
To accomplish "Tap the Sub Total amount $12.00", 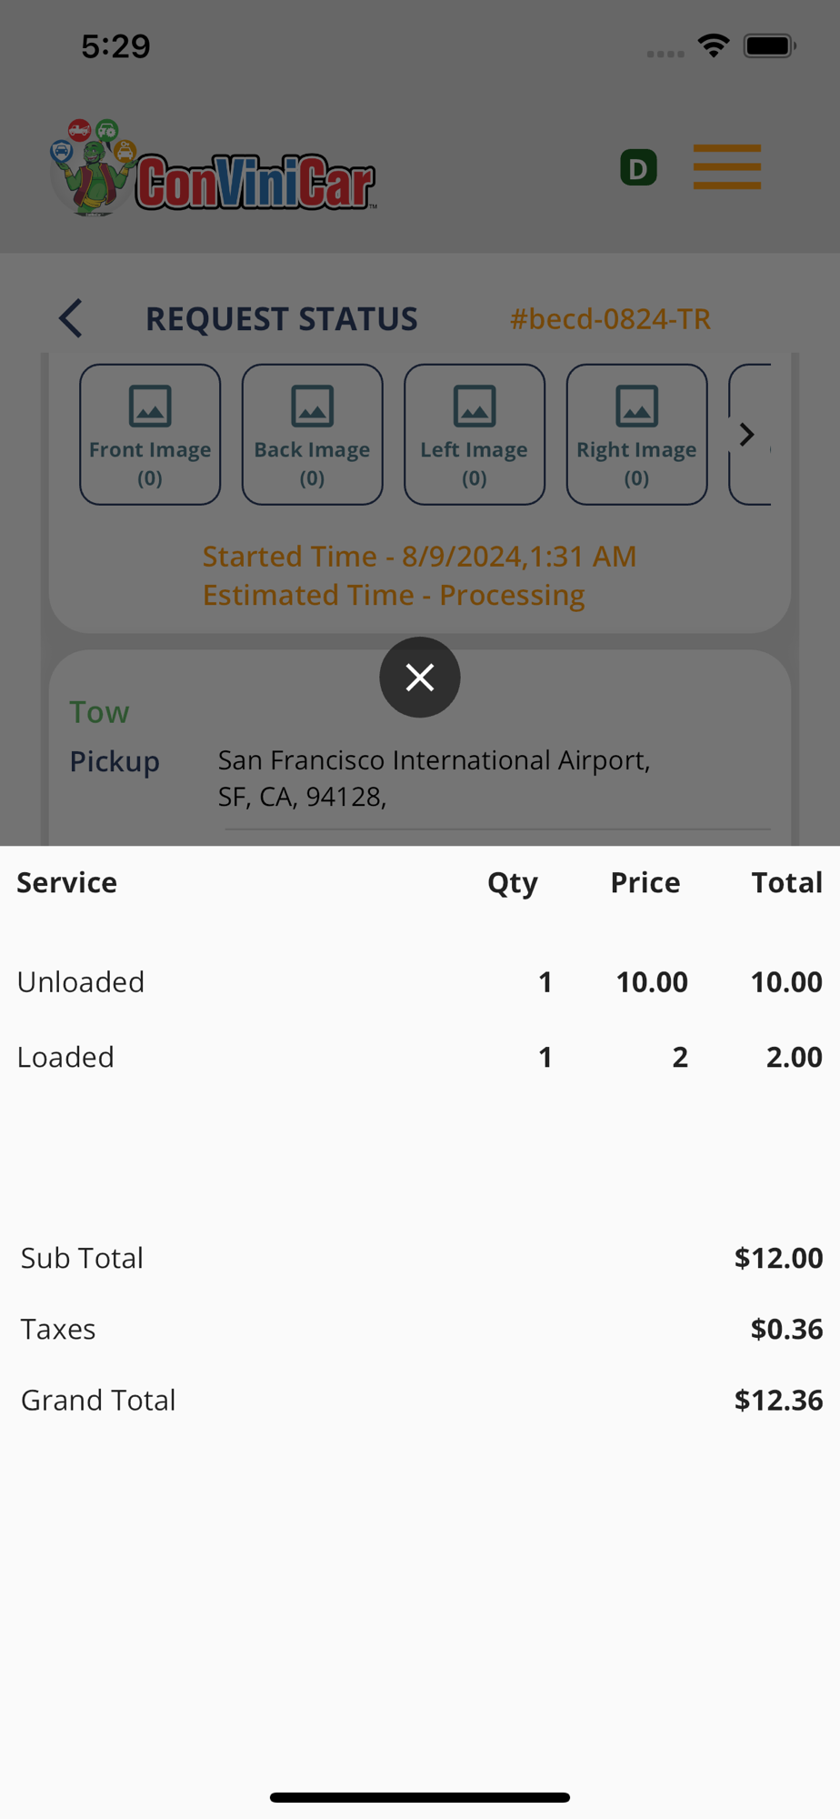I will point(778,1258).
